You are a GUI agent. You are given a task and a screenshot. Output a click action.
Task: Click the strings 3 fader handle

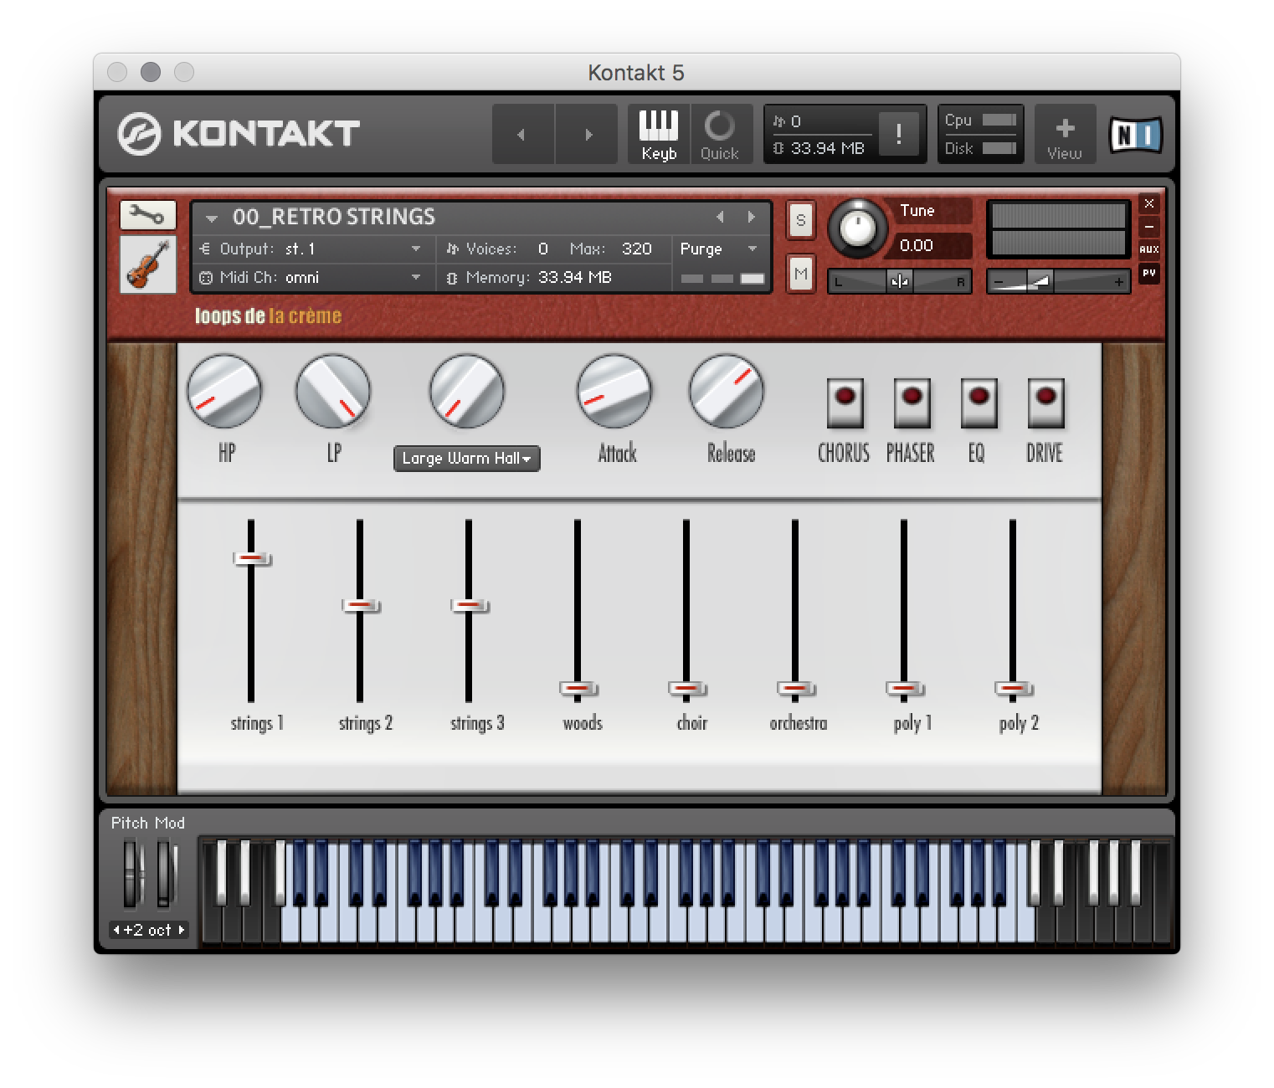[x=470, y=605]
